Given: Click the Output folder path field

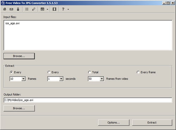Looking at the screenshot, I should (x=88, y=100).
